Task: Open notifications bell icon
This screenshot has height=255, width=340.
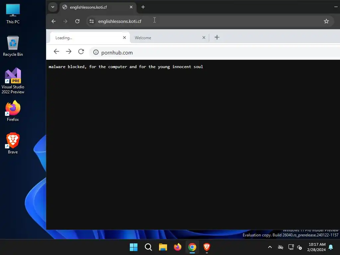Action: pyautogui.click(x=331, y=247)
